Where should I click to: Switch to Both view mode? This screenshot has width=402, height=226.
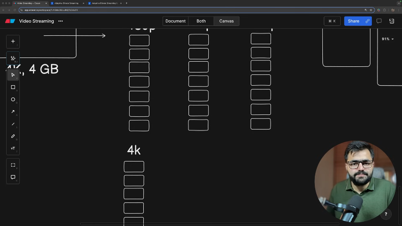pos(201,21)
